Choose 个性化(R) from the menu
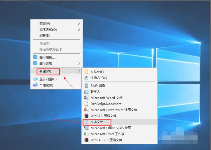This screenshot has width=211, height=150. click(x=56, y=85)
